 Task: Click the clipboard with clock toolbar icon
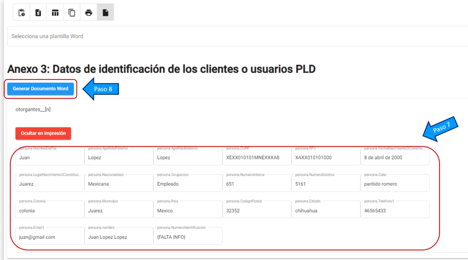21,12
